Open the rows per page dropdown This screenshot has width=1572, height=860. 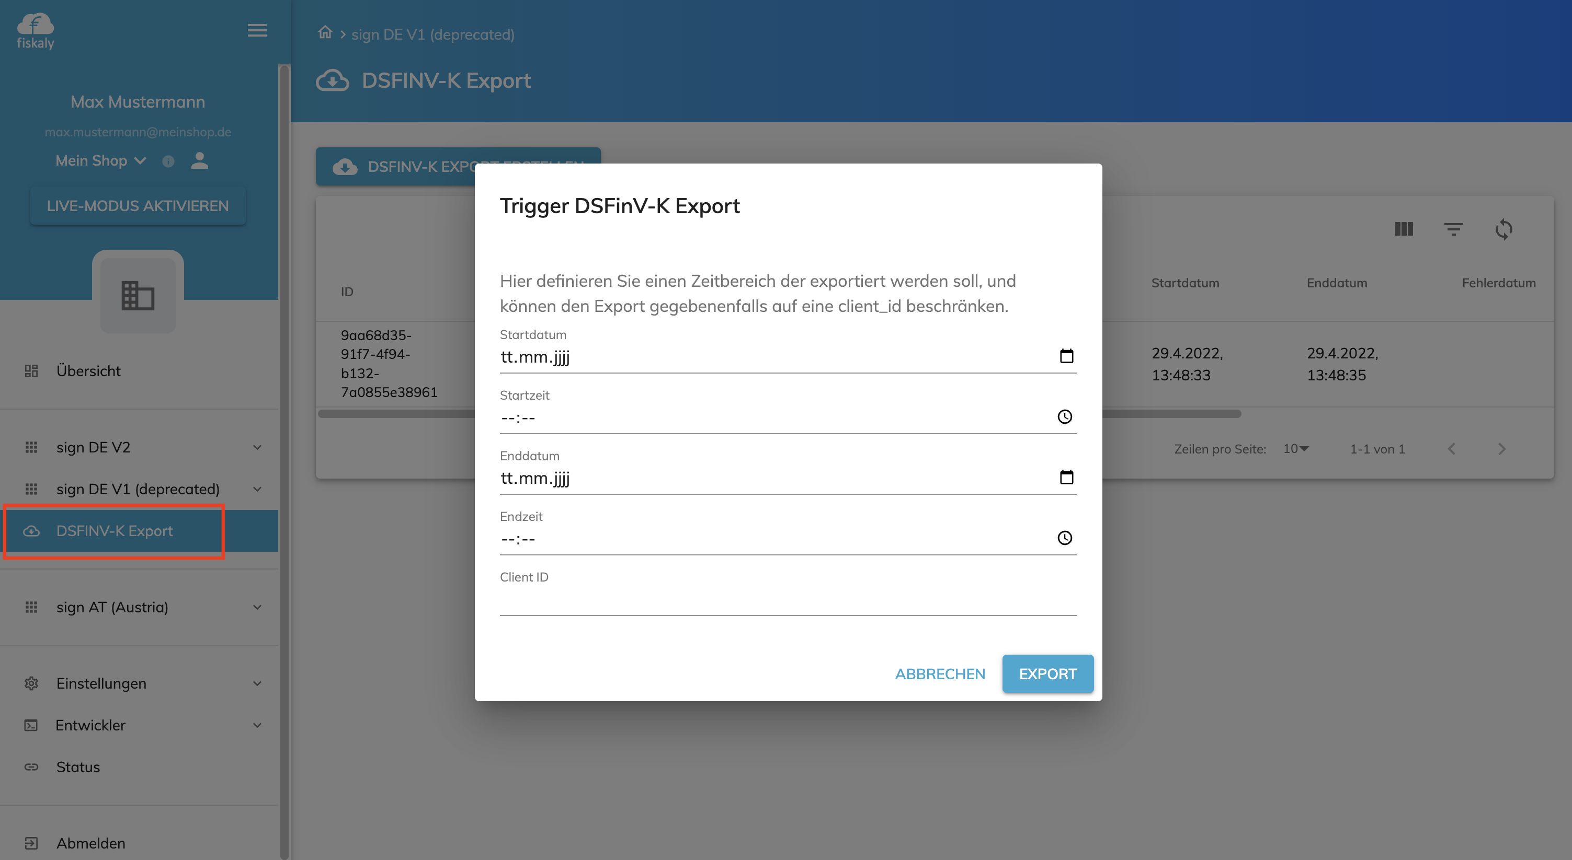click(1295, 449)
